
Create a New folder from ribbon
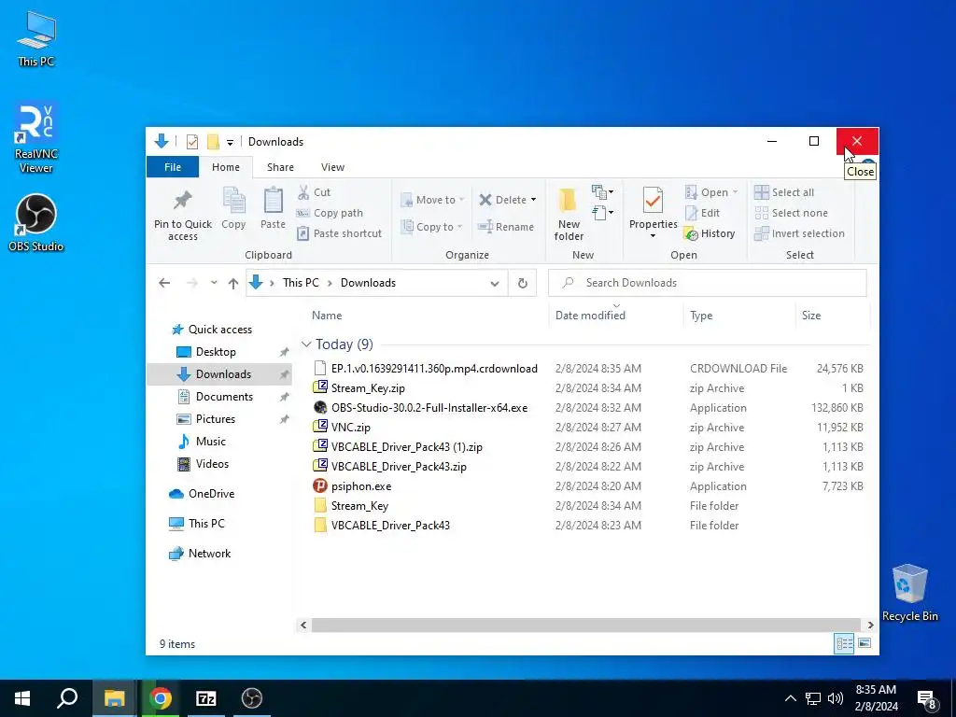(569, 214)
